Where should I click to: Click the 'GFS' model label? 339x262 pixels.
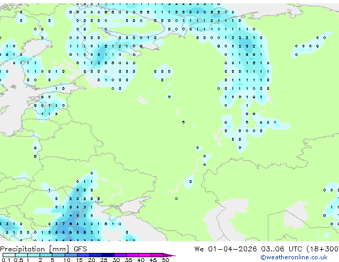80,249
